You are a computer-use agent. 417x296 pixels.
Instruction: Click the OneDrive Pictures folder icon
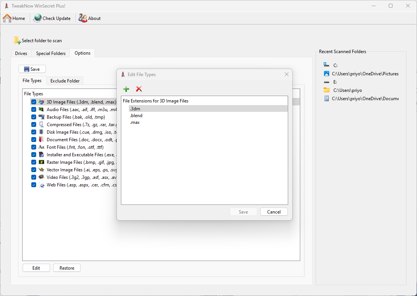pyautogui.click(x=326, y=74)
